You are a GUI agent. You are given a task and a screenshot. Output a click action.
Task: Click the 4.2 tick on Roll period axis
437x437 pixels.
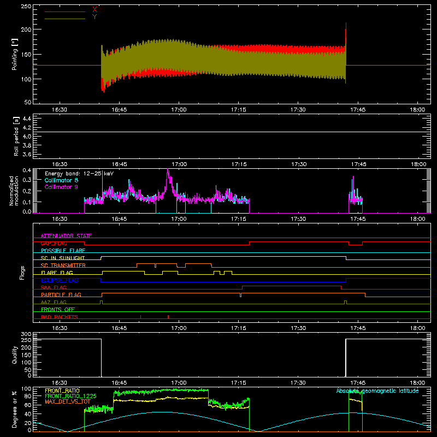(x=26, y=128)
